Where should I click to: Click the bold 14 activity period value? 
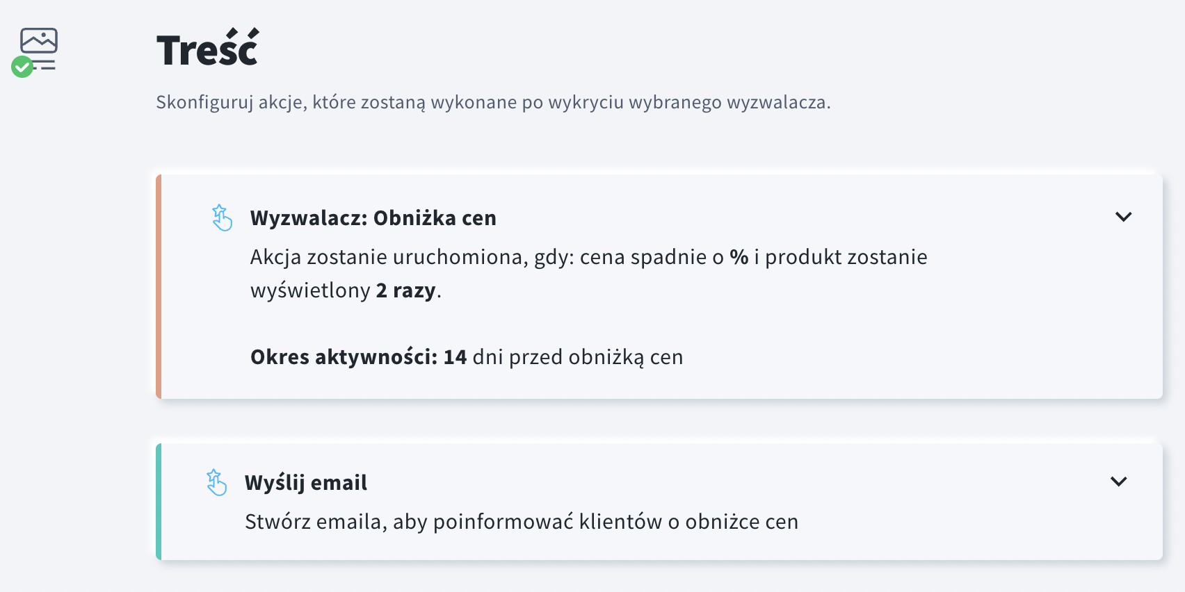click(456, 357)
